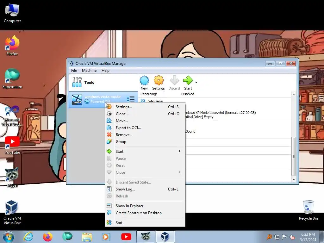The image size is (324, 243).
Task: Choose Show in Explorer menu entry
Action: [145, 206]
